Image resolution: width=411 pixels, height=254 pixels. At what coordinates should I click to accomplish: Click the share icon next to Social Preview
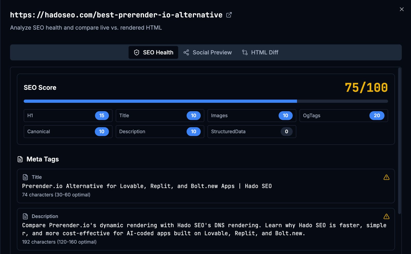[x=186, y=52]
